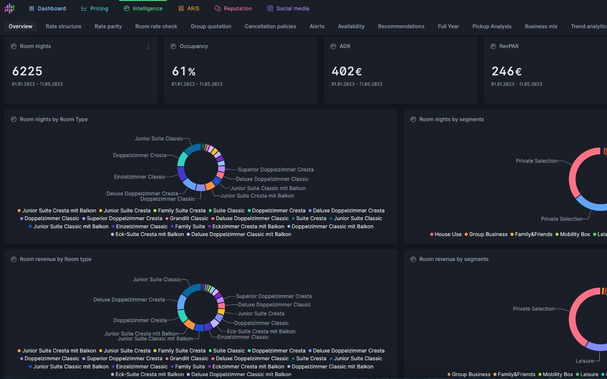Switch to Recommendations tab
Image resolution: width=607 pixels, height=379 pixels.
401,26
